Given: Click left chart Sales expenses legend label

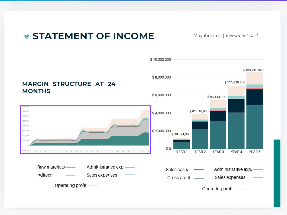Looking at the screenshot, I should click(x=102, y=175).
